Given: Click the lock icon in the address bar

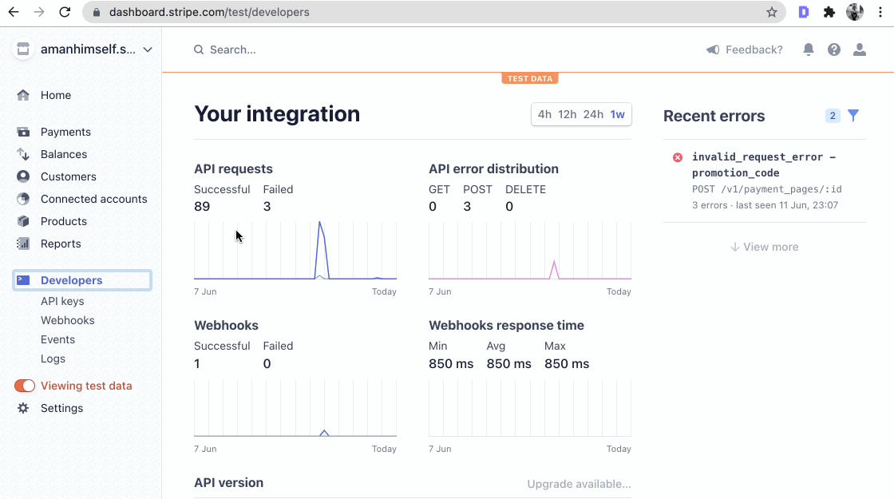Looking at the screenshot, I should click(x=97, y=12).
